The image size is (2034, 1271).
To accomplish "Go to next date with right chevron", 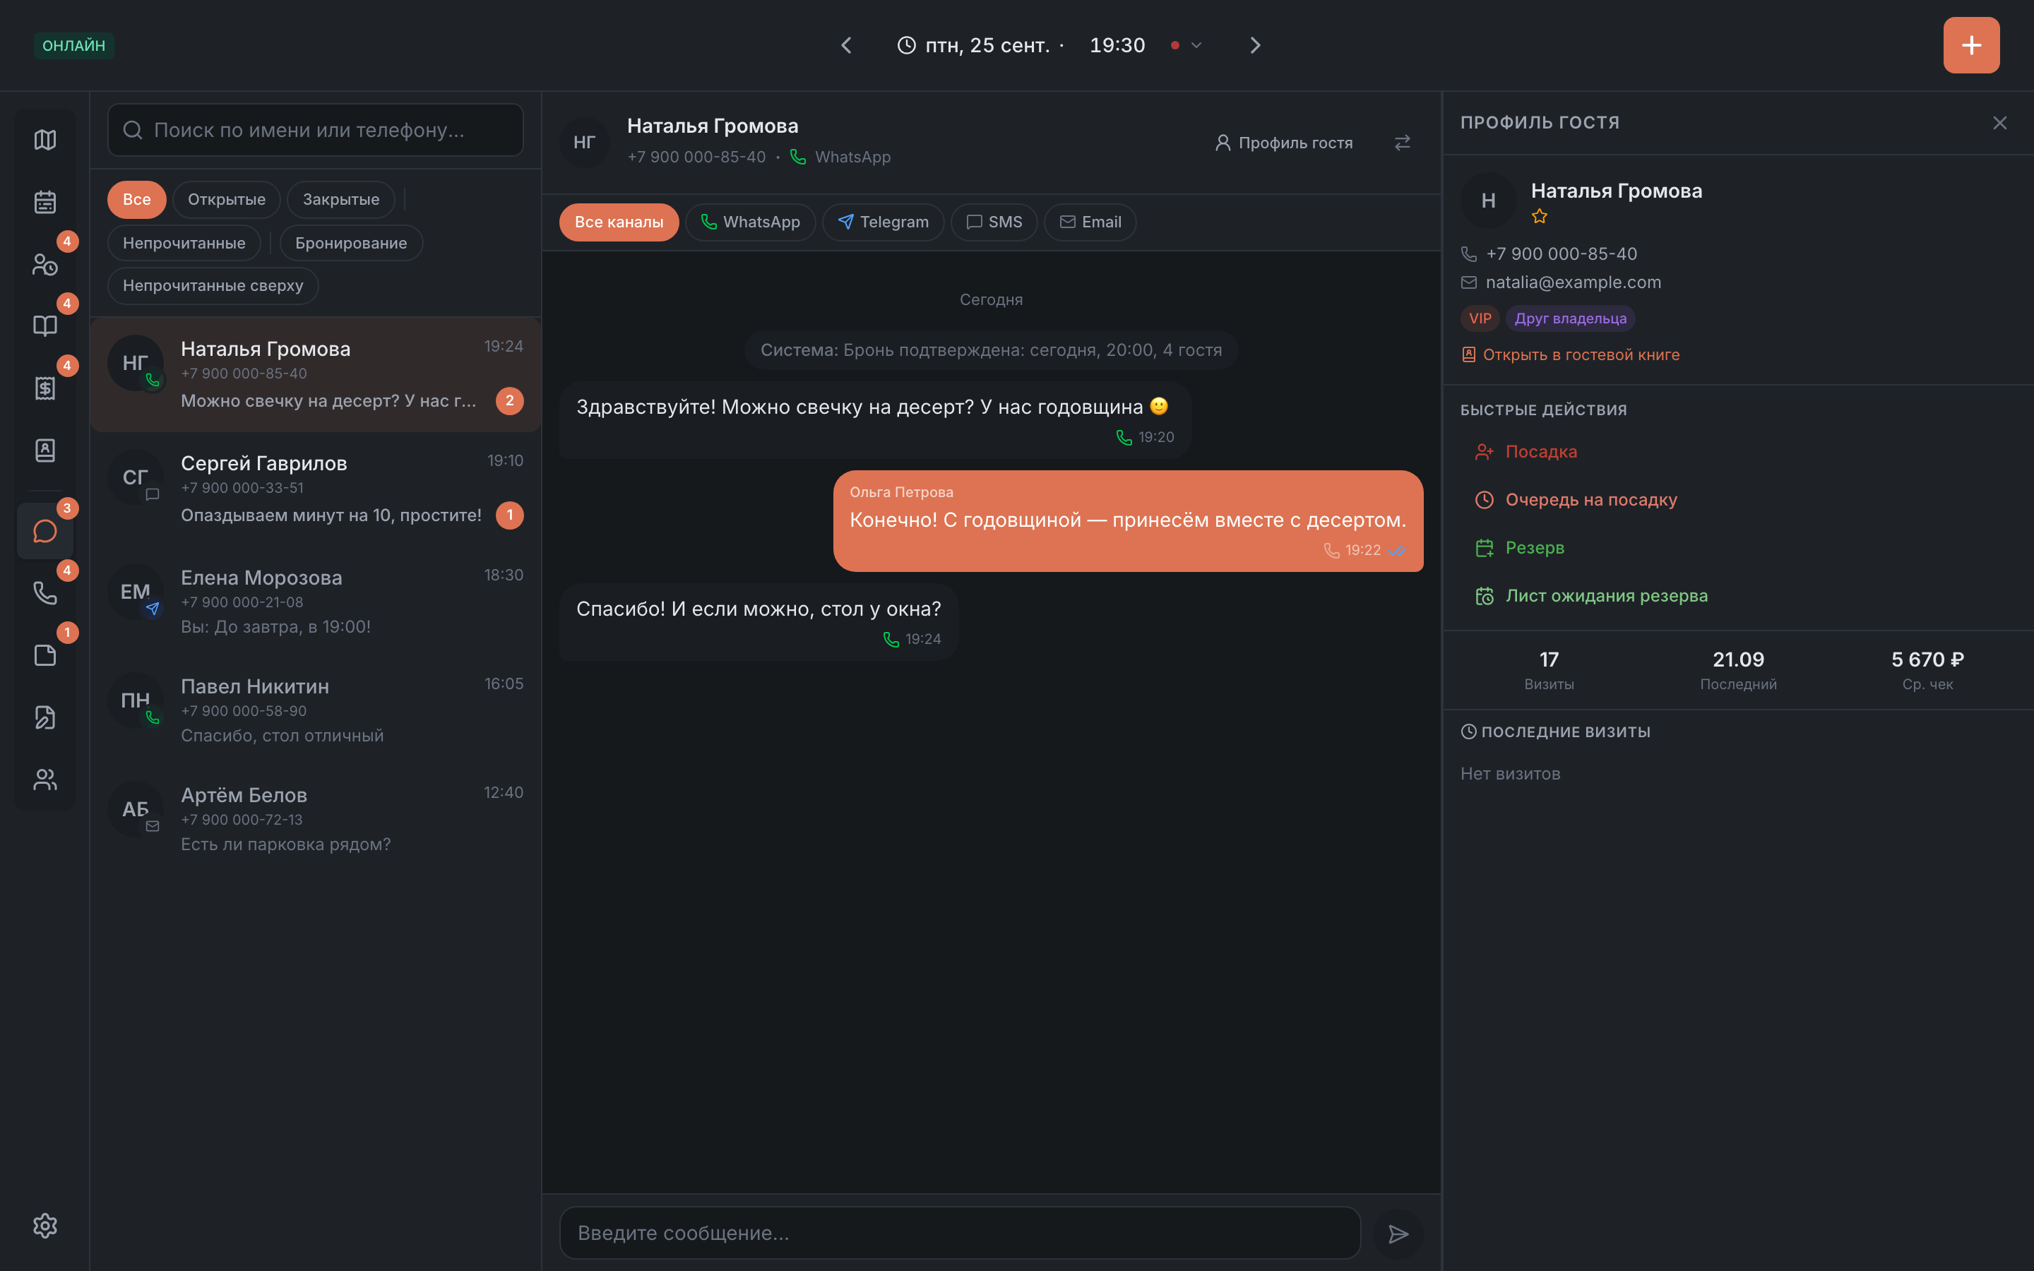I will [x=1255, y=45].
